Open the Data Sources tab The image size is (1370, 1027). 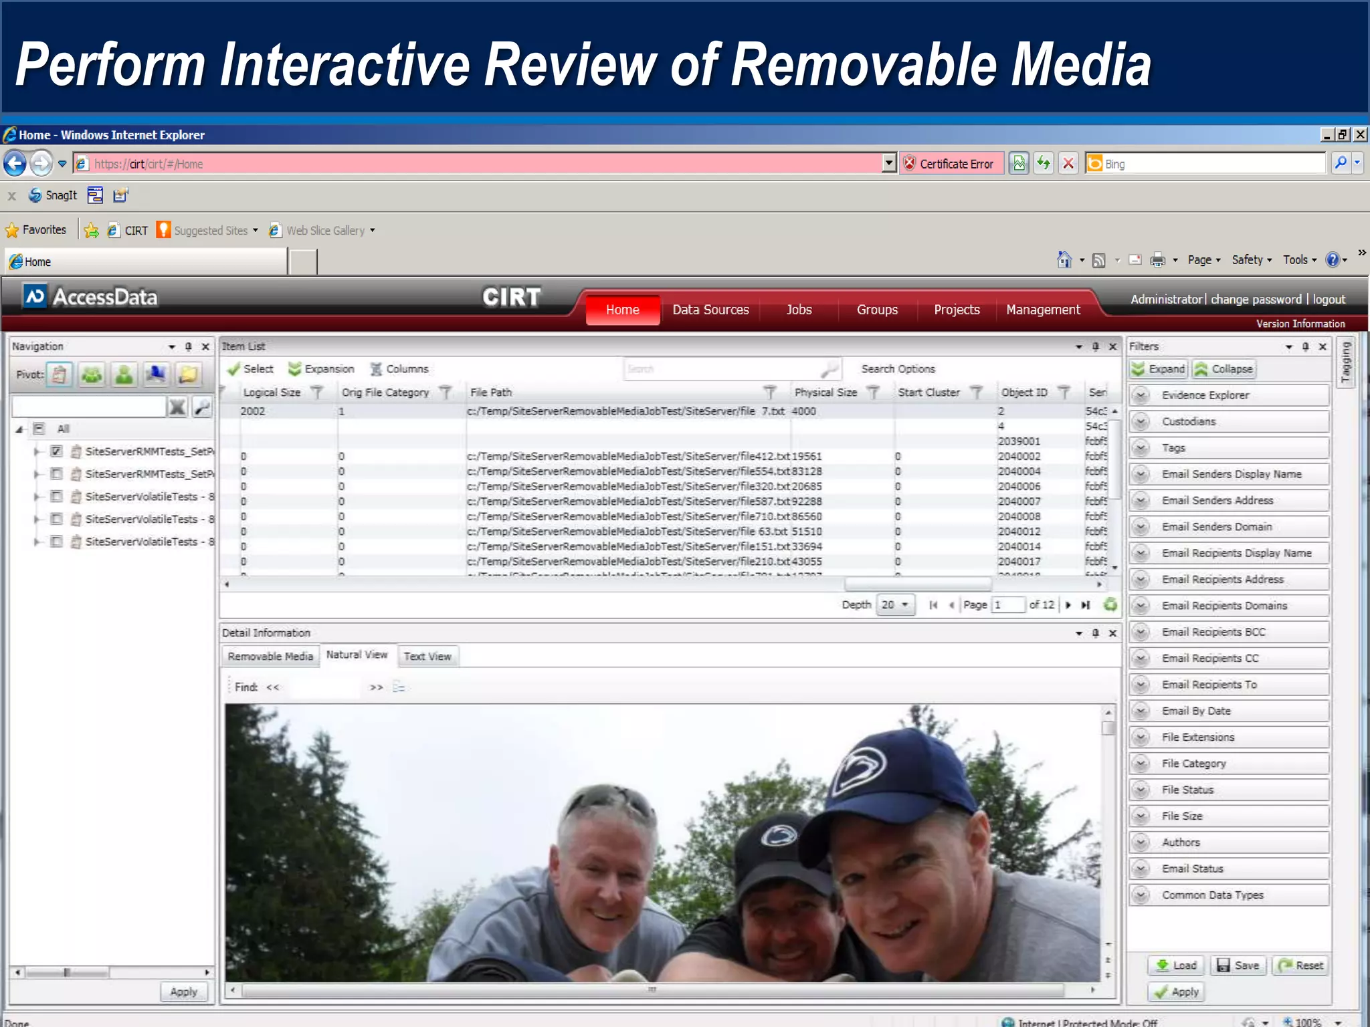coord(710,310)
